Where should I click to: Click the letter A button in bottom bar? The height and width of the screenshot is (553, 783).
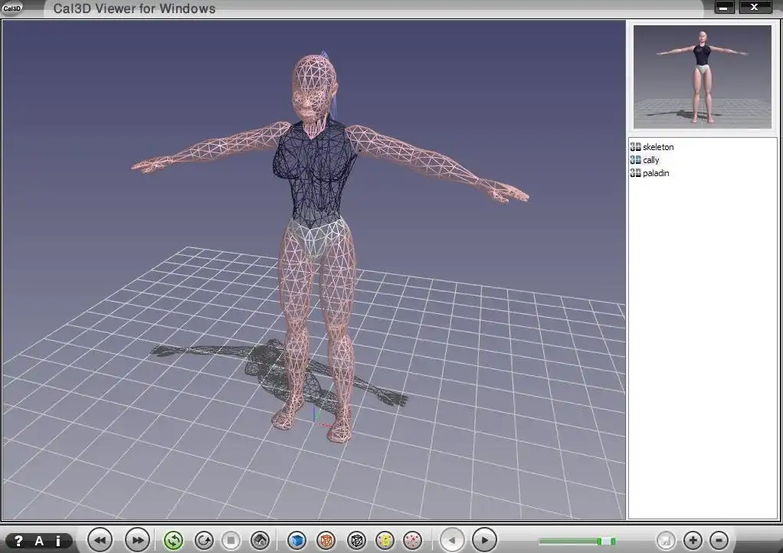[x=39, y=541]
